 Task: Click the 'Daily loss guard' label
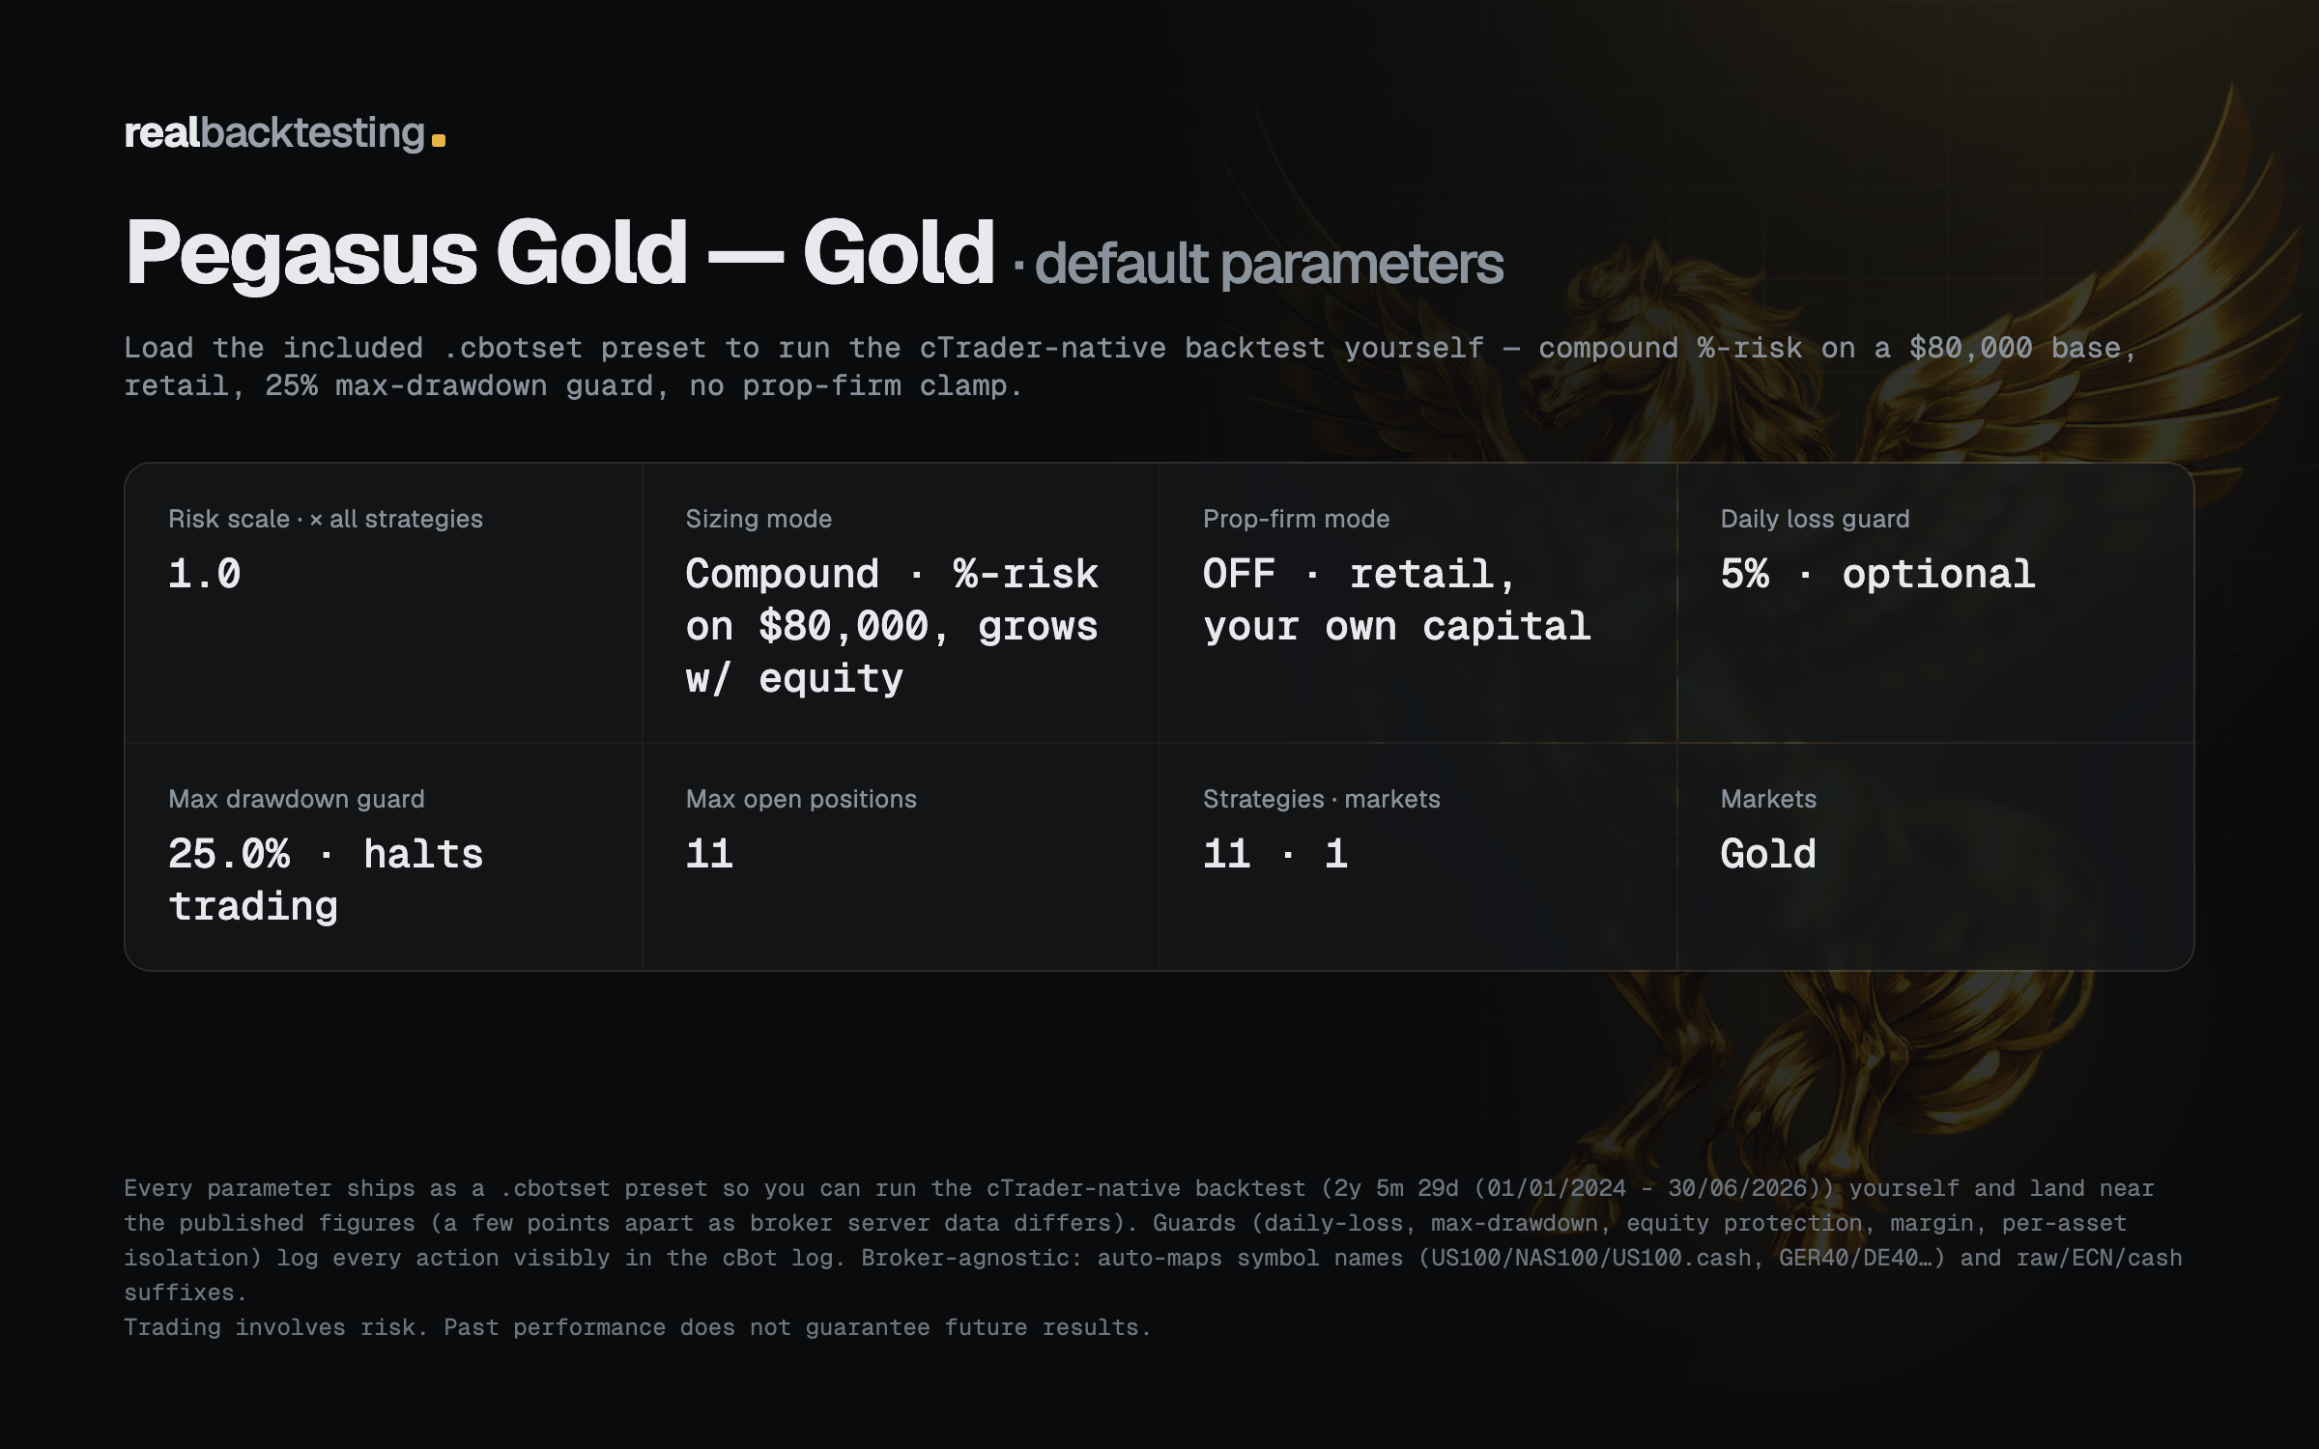(x=1815, y=519)
